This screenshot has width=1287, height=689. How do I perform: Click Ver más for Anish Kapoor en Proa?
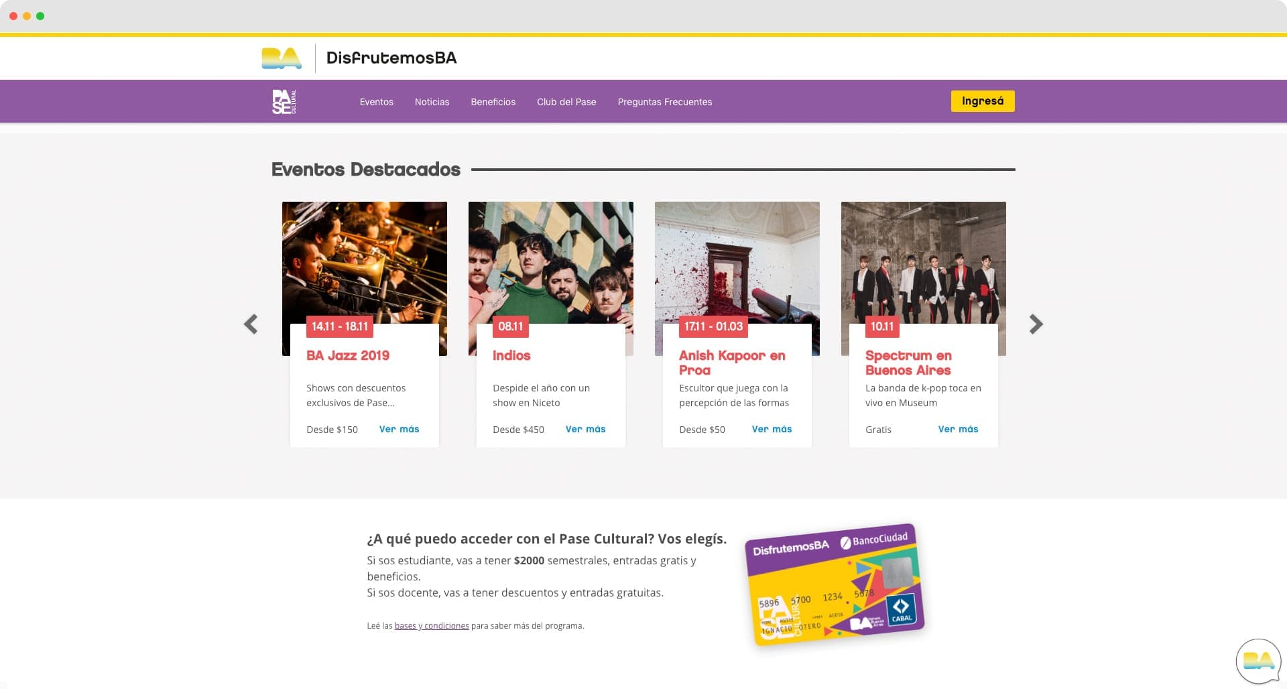point(772,429)
